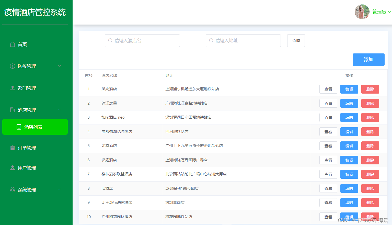This screenshot has width=392, height=225.
Task: Expand the 系统管理 submenu chevron
Action: (60, 190)
